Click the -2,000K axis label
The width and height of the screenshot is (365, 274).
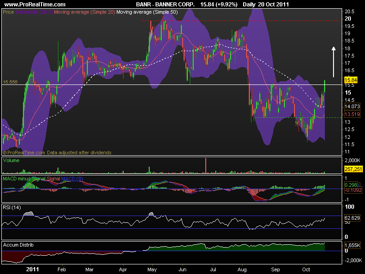pyautogui.click(x=354, y=260)
